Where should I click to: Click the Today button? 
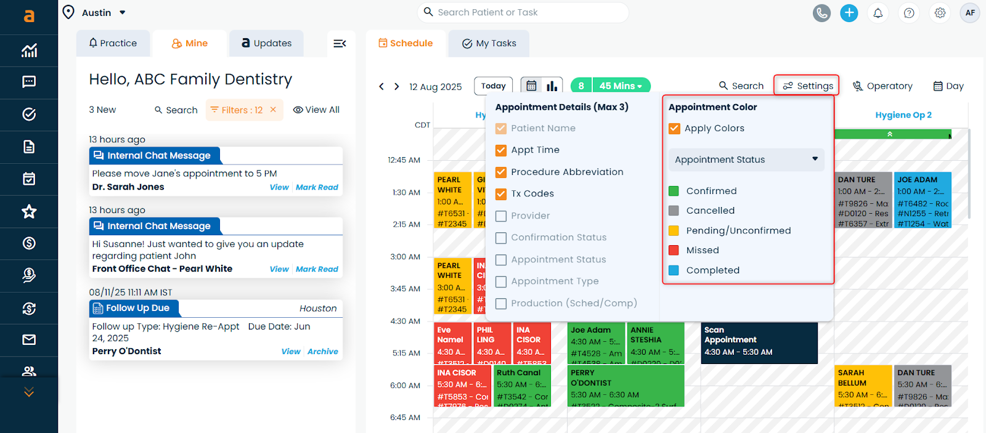coord(493,86)
